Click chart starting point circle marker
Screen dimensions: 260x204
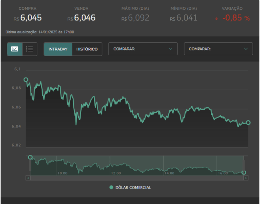pos(26,80)
